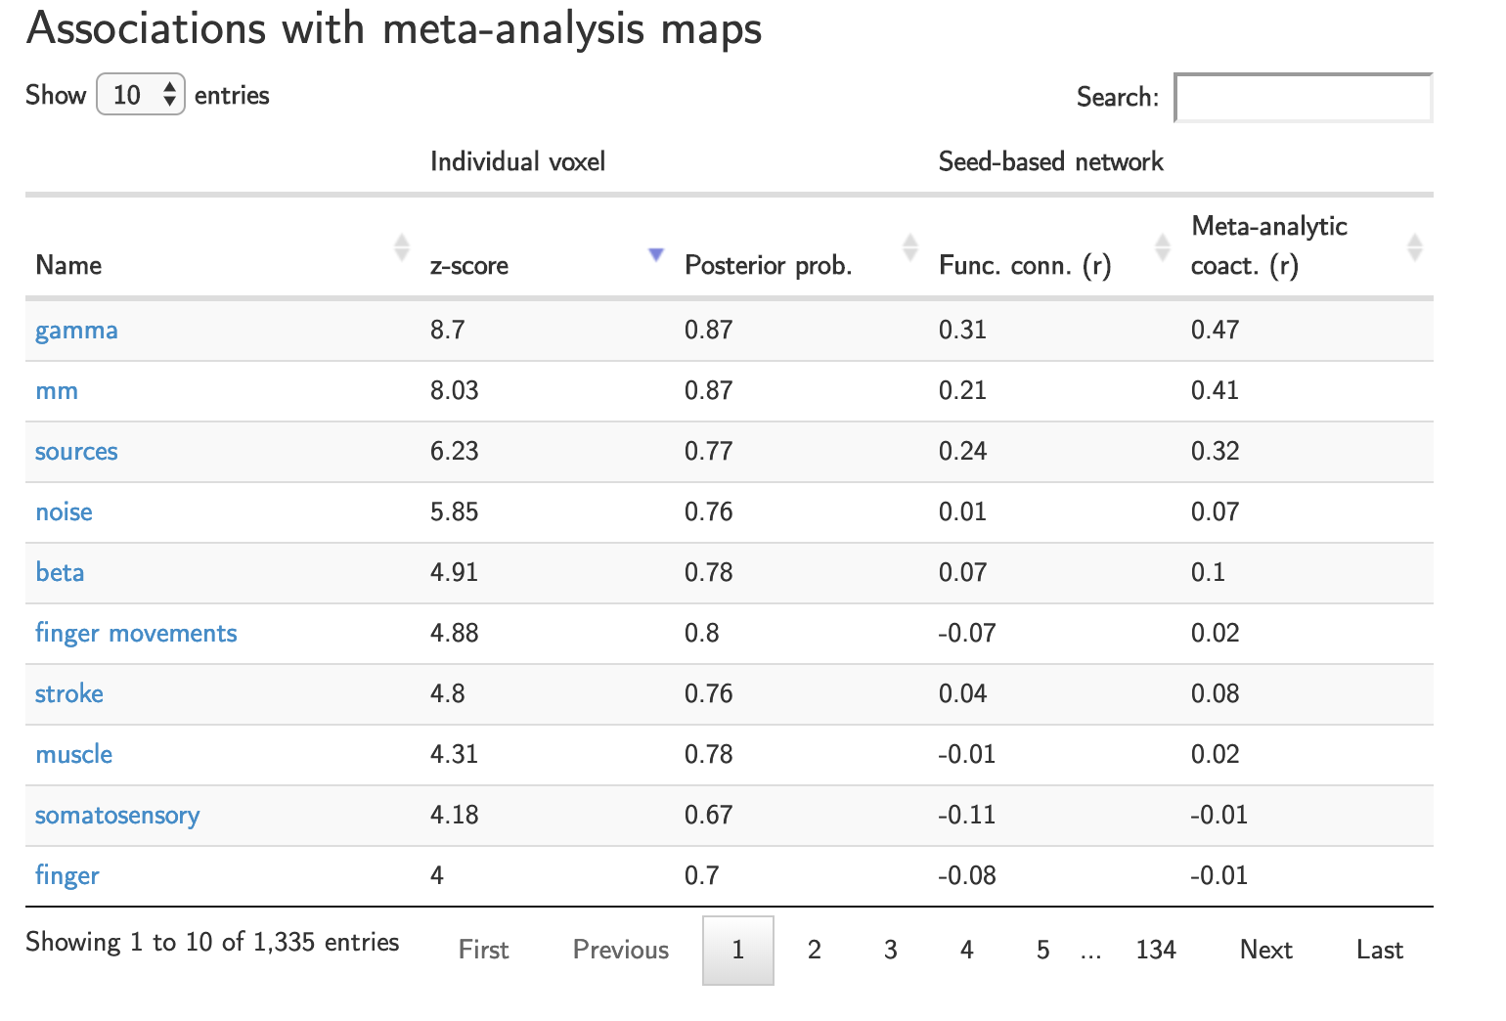Open the noise term link

click(x=64, y=512)
